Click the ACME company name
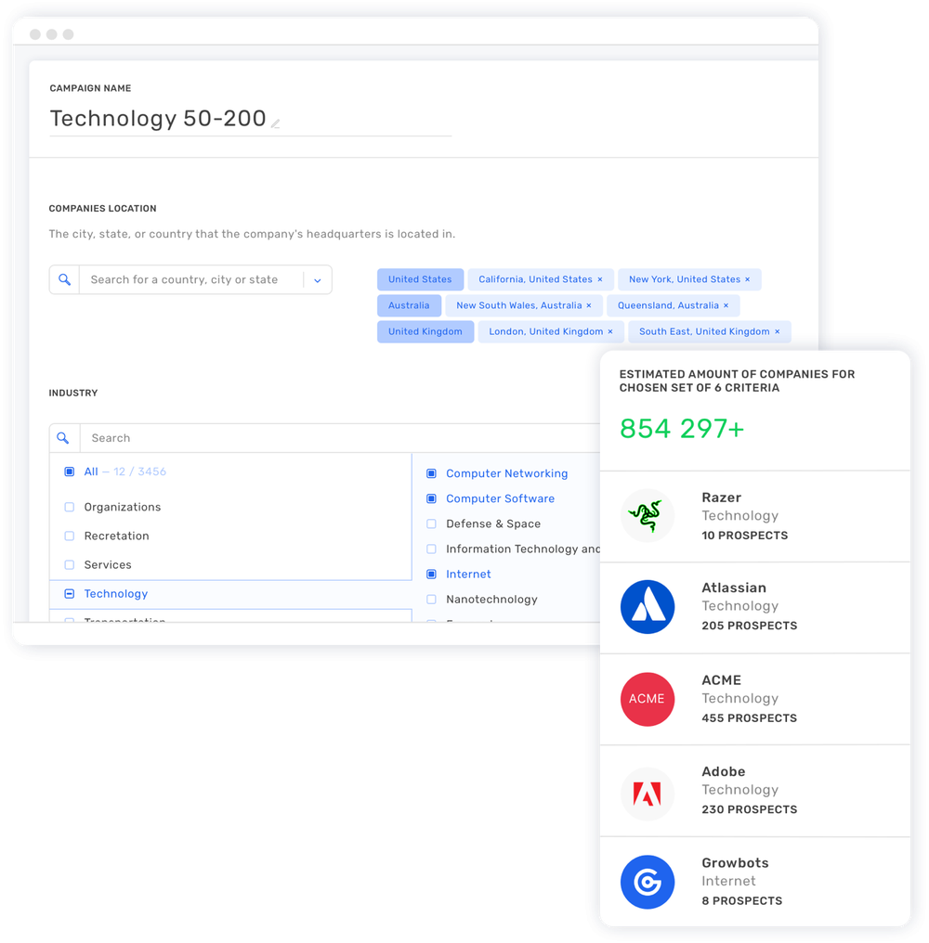Image resolution: width=929 pixels, height=943 pixels. click(721, 680)
